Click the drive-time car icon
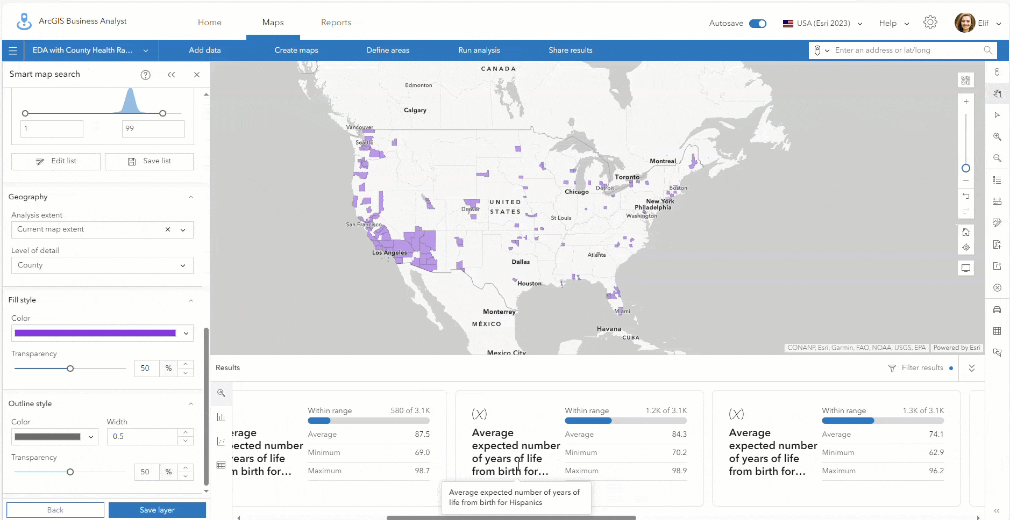Viewport: 1010px width, 520px height. pyautogui.click(x=997, y=309)
